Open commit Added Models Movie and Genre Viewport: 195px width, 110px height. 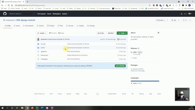pyautogui.click(x=77, y=55)
